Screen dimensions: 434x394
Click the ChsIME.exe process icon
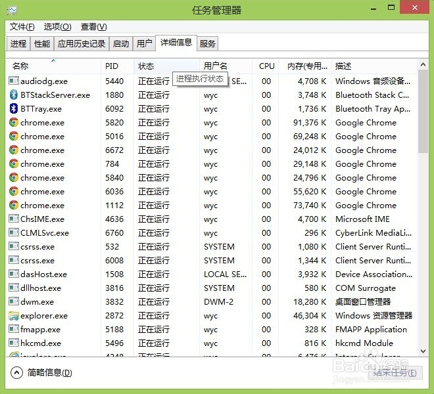14,219
